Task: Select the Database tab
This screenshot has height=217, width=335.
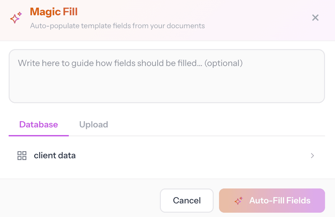Action: (x=38, y=124)
